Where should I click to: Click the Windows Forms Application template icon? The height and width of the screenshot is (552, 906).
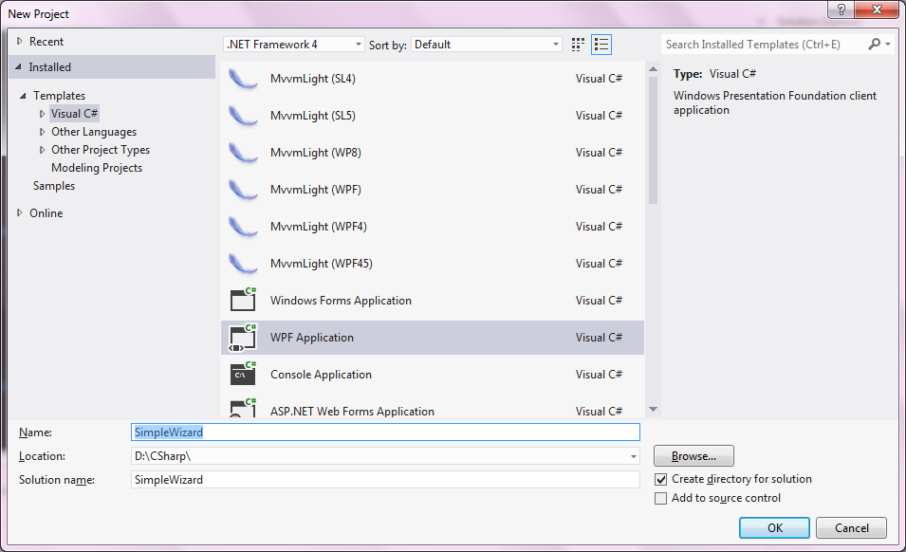(243, 301)
